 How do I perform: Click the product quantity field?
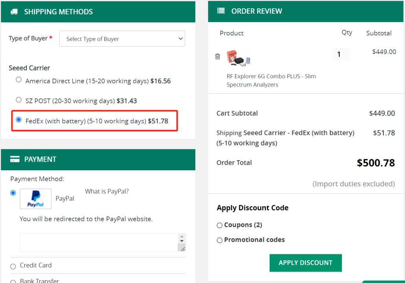tap(341, 55)
